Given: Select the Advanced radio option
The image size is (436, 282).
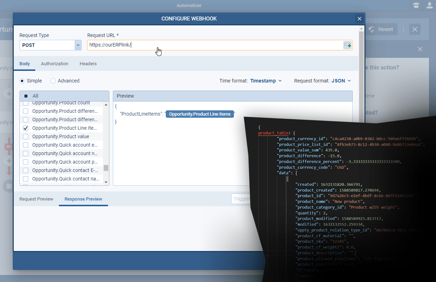Looking at the screenshot, I should coord(53,81).
